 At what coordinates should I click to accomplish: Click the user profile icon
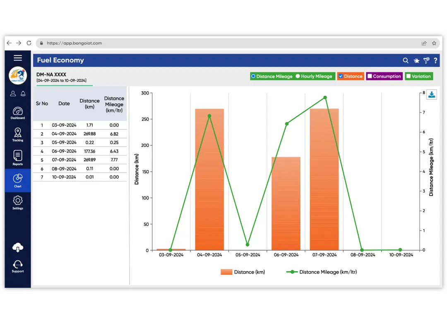point(13,94)
